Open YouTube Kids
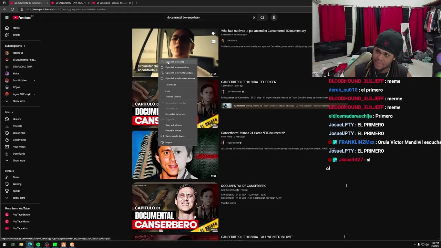The height and width of the screenshot is (248, 441). point(20,228)
